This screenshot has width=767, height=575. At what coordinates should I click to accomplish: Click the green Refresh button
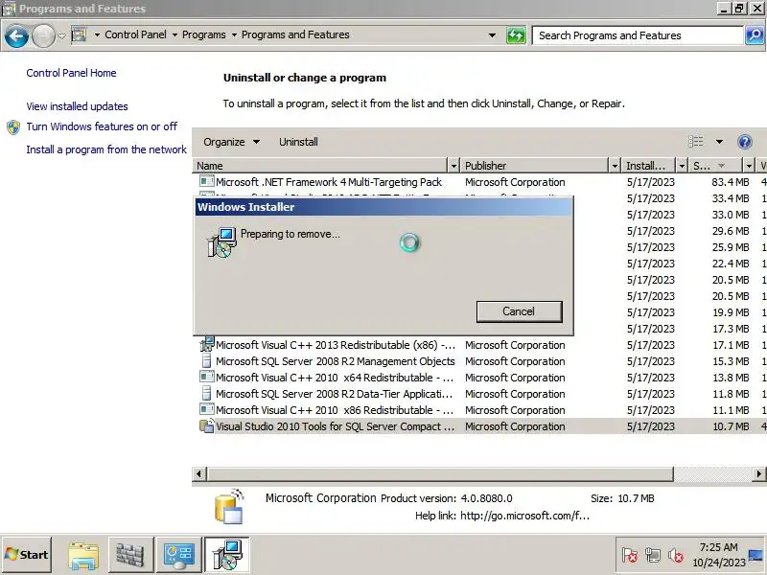click(516, 35)
